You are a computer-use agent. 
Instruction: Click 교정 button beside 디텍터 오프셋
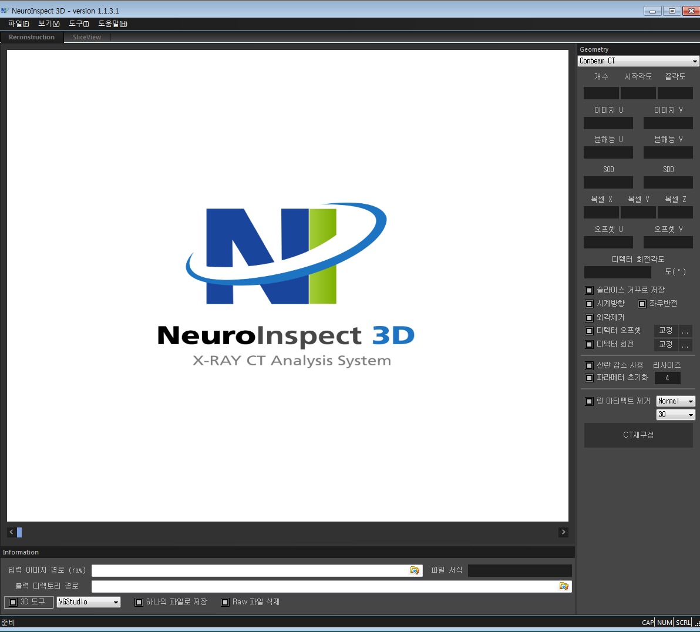pos(665,331)
